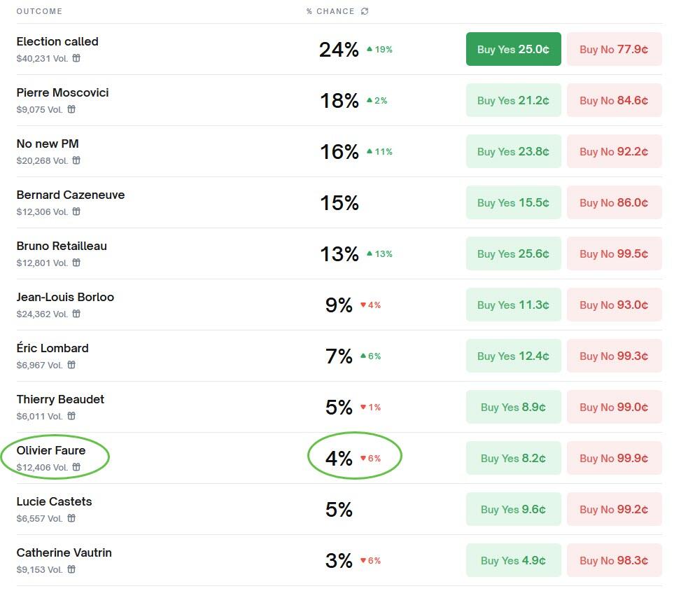Buy No on Éric Lombard at 99.3¢
Screen dimensions: 674x591
[614, 356]
